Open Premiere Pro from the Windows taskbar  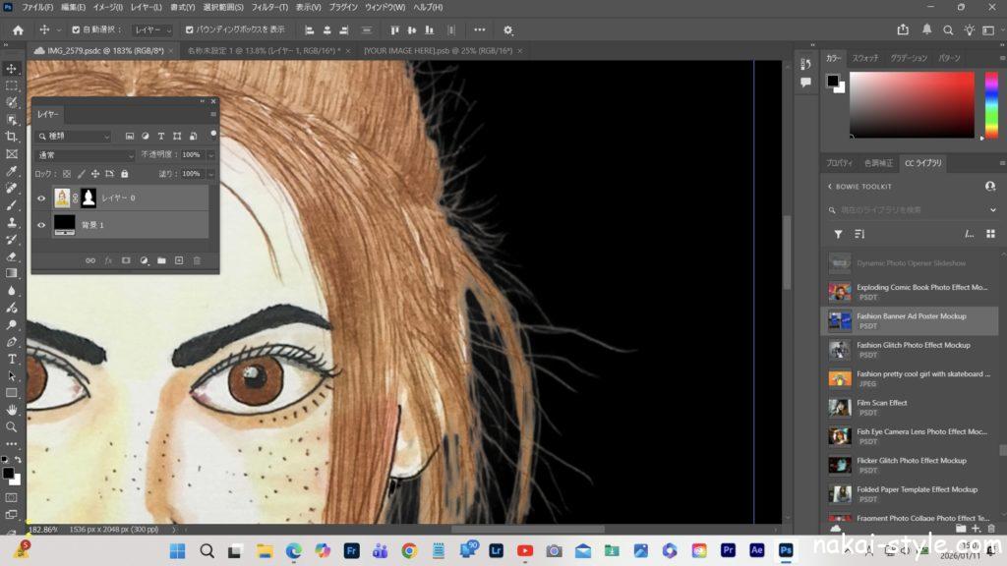tap(729, 551)
